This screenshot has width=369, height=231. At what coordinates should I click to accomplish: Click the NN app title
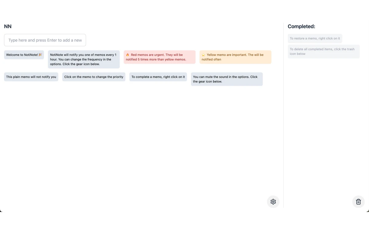click(8, 26)
